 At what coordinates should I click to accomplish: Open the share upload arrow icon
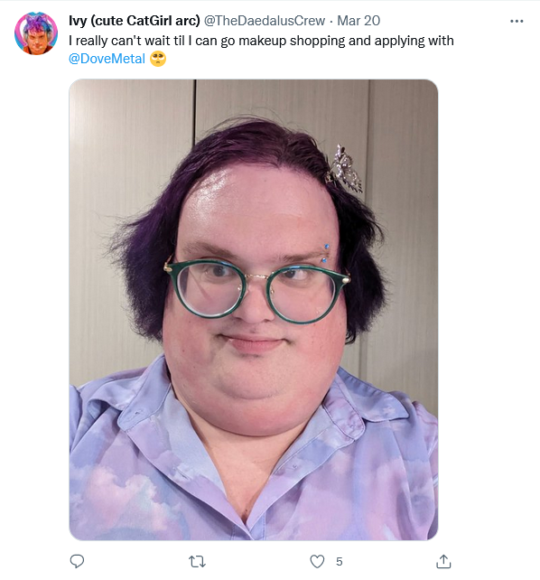443,561
